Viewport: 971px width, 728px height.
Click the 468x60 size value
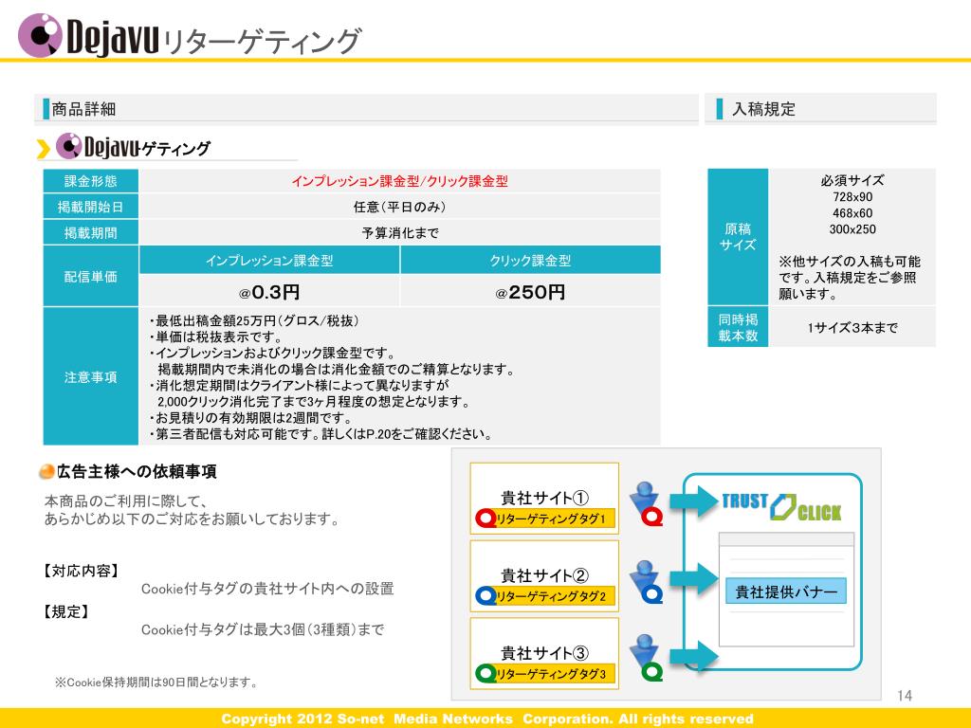(852, 213)
